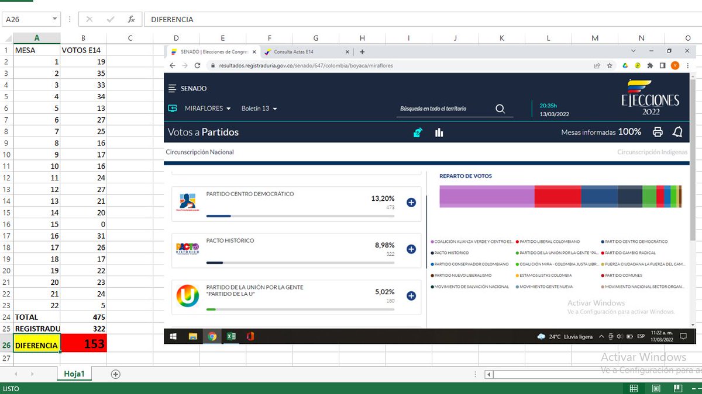Screen dimensions: 702x394
Task: Open File Explorer from the taskbar
Action: (192, 337)
